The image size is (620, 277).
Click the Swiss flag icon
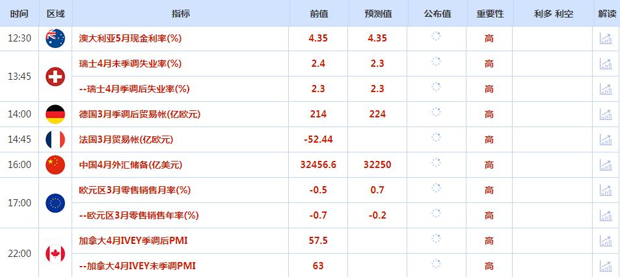pyautogui.click(x=55, y=77)
